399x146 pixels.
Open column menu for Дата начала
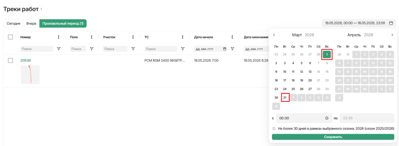pyautogui.click(x=232, y=37)
